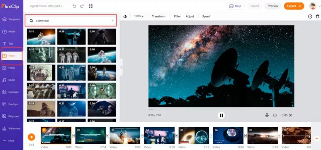Clear the astronaut search text
The height and width of the screenshot is (150, 321).
click(112, 21)
